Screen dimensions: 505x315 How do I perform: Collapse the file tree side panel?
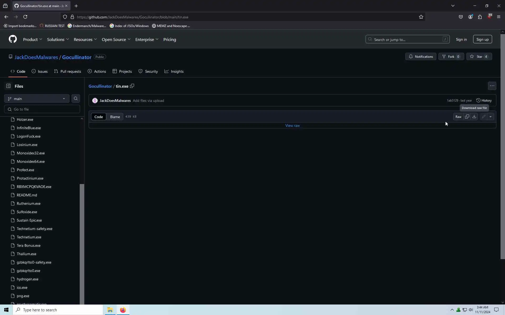8,86
